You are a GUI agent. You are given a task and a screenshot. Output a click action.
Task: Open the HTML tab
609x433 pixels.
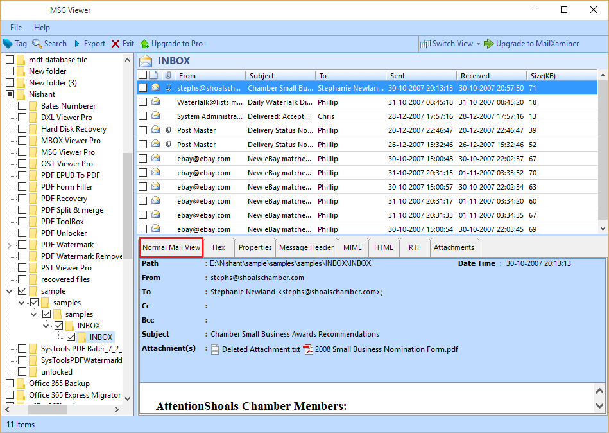pyautogui.click(x=383, y=247)
